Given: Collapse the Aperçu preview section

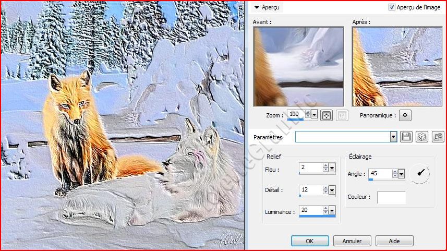Looking at the screenshot, I should (x=257, y=7).
